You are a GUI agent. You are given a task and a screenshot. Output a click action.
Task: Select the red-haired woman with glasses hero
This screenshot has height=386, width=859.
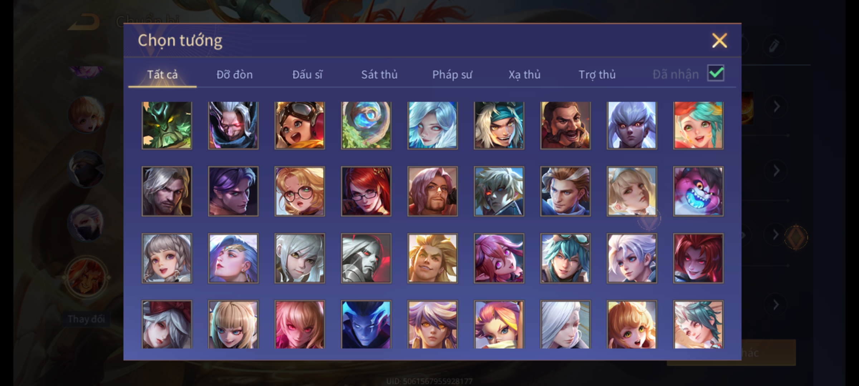[366, 191]
